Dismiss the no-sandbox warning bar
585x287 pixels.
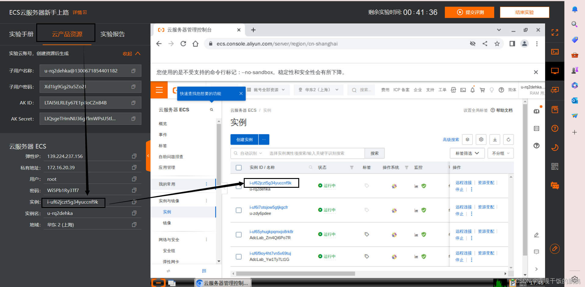click(536, 72)
